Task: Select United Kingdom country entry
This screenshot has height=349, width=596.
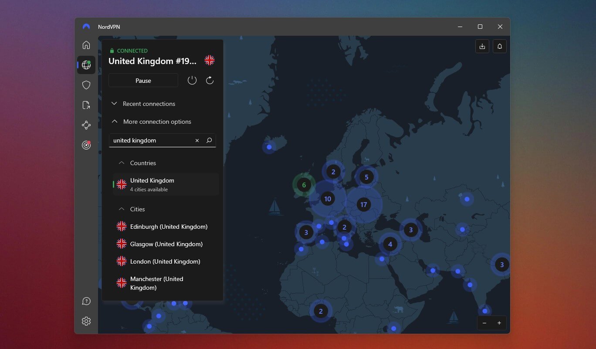Action: [166, 184]
